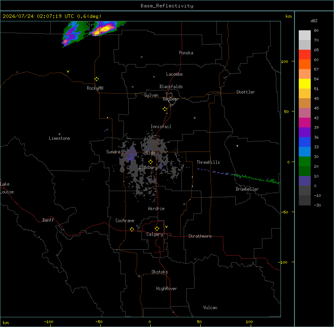Click the yellow 54 dBZ legend color
Image resolution: width=334 pixels, height=327 pixels.
tap(305, 83)
